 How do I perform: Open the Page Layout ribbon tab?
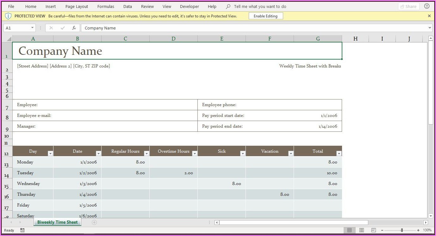77,6
